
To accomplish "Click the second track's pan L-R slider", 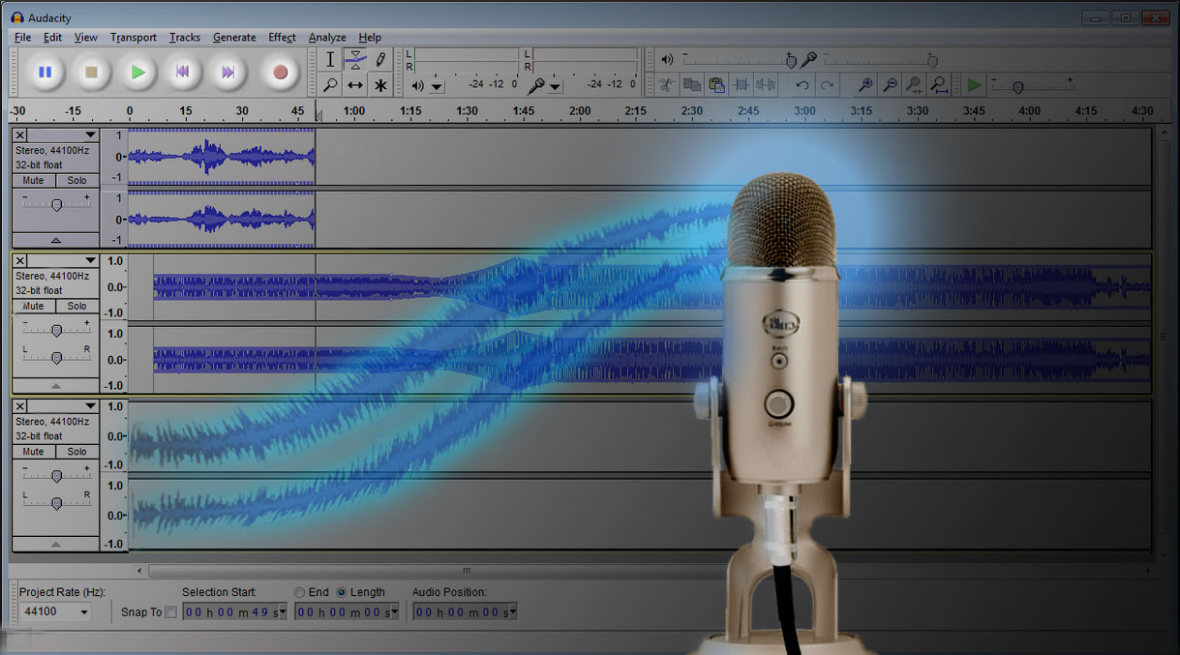I will tap(56, 357).
